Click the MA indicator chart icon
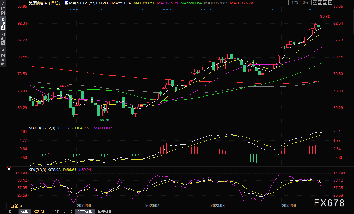The height and width of the screenshot is (214, 354). tap(66, 2)
